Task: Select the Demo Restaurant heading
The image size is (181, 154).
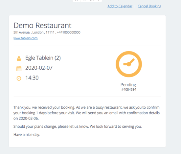Action: pyautogui.click(x=42, y=25)
